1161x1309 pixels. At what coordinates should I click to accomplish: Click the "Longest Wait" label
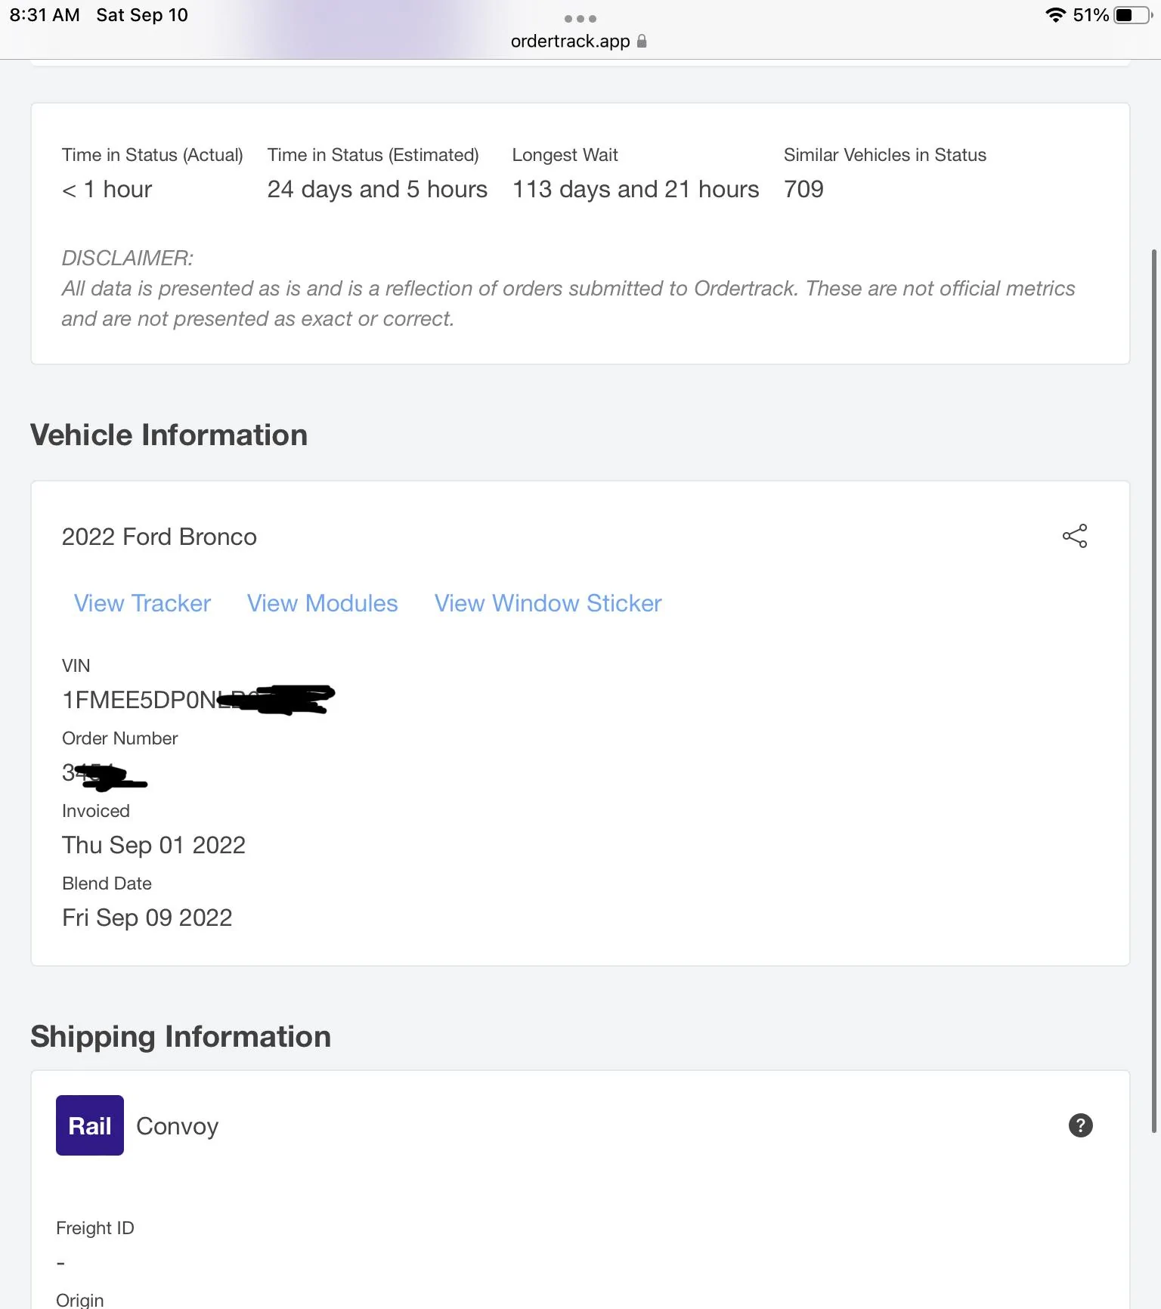(x=565, y=155)
